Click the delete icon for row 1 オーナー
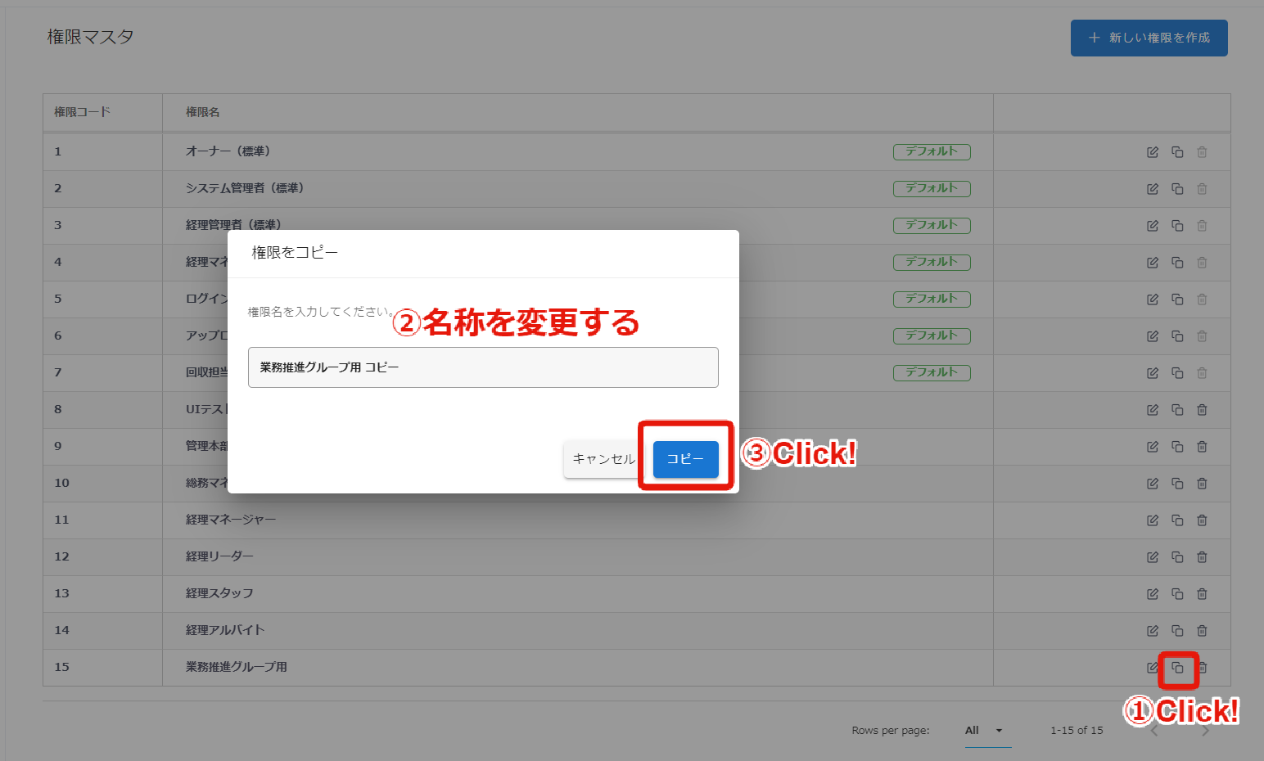Image resolution: width=1264 pixels, height=761 pixels. pos(1202,152)
